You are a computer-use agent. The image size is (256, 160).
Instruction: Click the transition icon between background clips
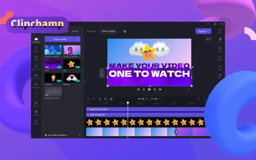coord(176,132)
